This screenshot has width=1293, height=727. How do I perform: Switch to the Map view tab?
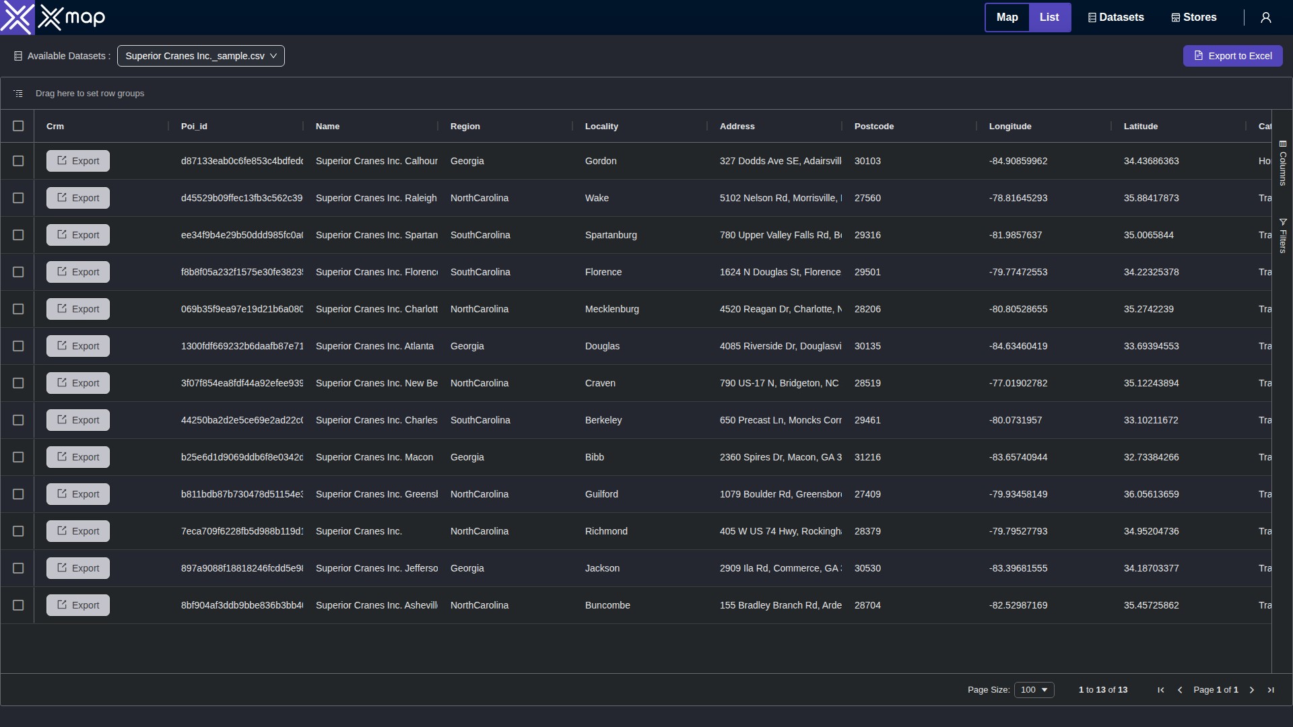(1007, 18)
